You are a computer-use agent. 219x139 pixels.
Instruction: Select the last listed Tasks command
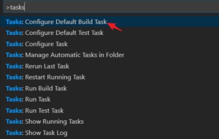109,133
